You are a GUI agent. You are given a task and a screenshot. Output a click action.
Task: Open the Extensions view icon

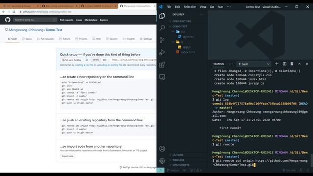[x=162, y=65]
